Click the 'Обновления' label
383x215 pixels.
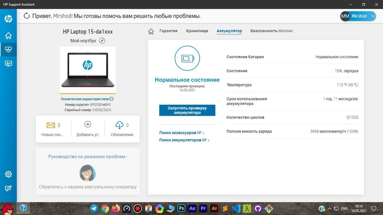pyautogui.click(x=122, y=135)
